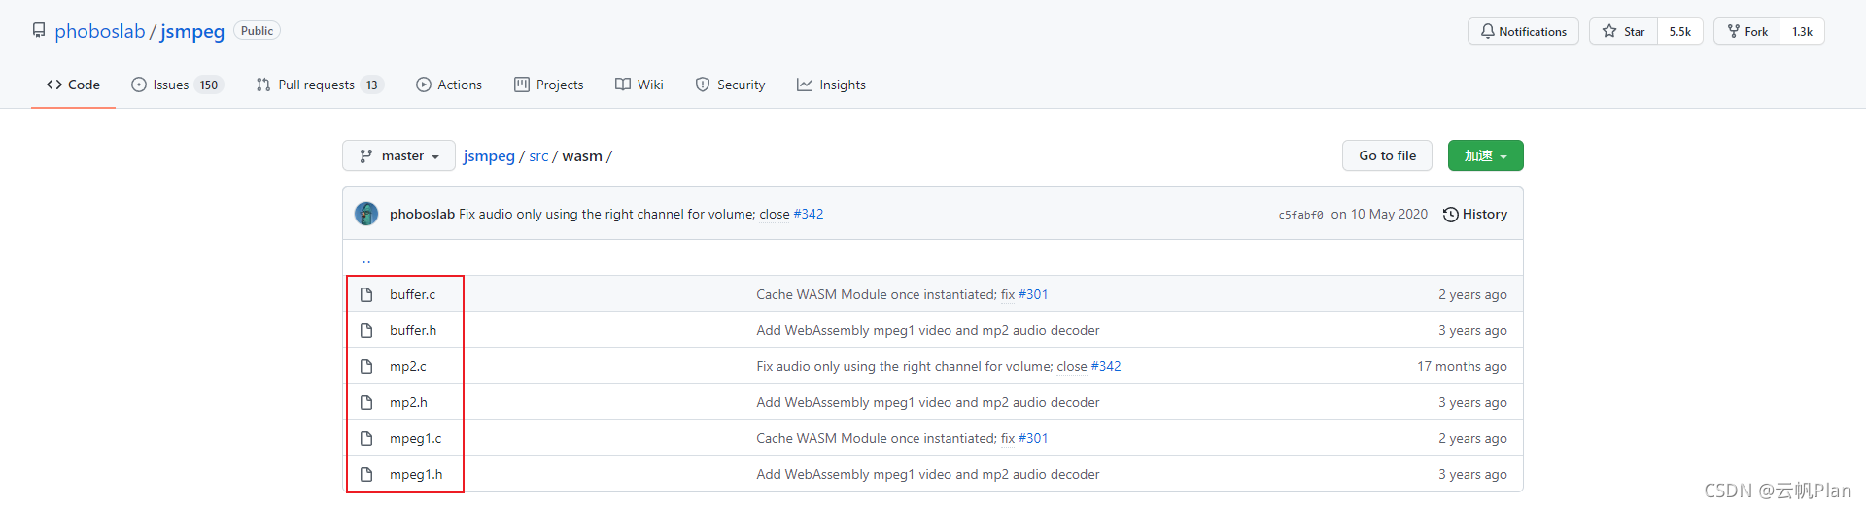Click '17 months ago' timestamp for mp2.c
1866x508 pixels.
[x=1462, y=366]
